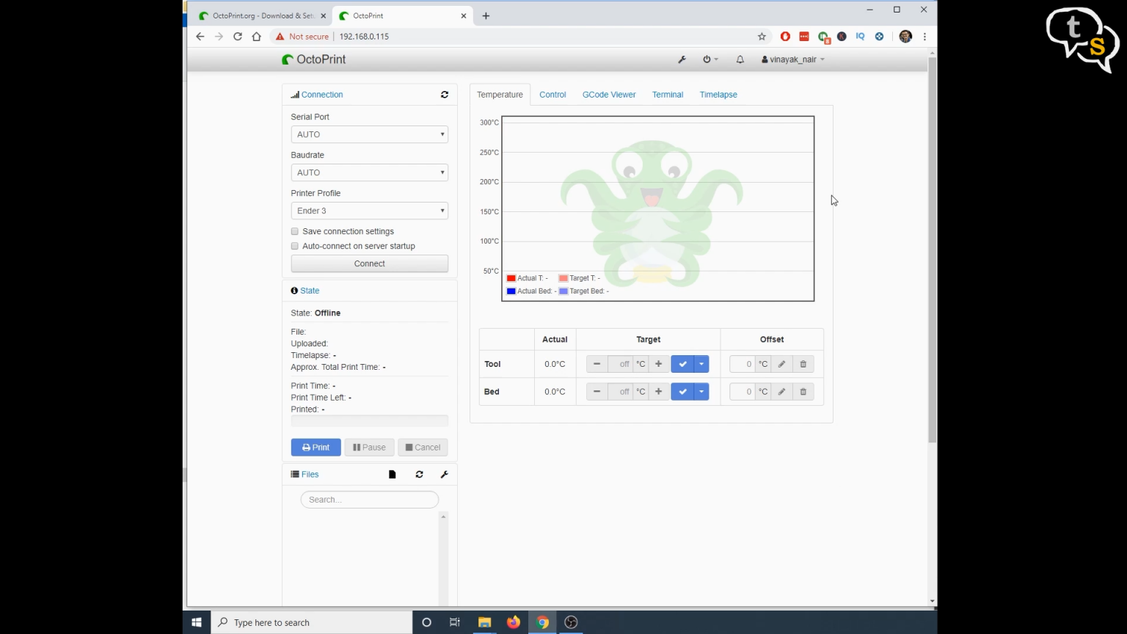Increase bed target temperature with plus stepper

(x=657, y=391)
